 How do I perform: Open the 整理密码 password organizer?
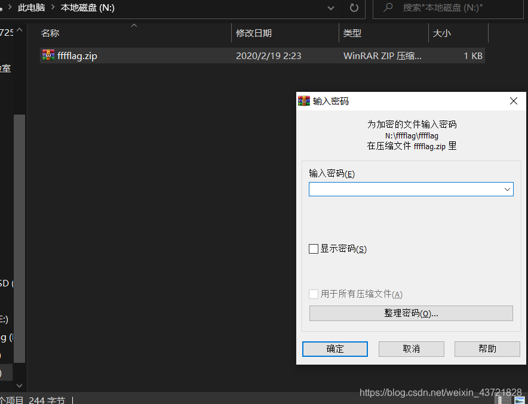click(411, 313)
